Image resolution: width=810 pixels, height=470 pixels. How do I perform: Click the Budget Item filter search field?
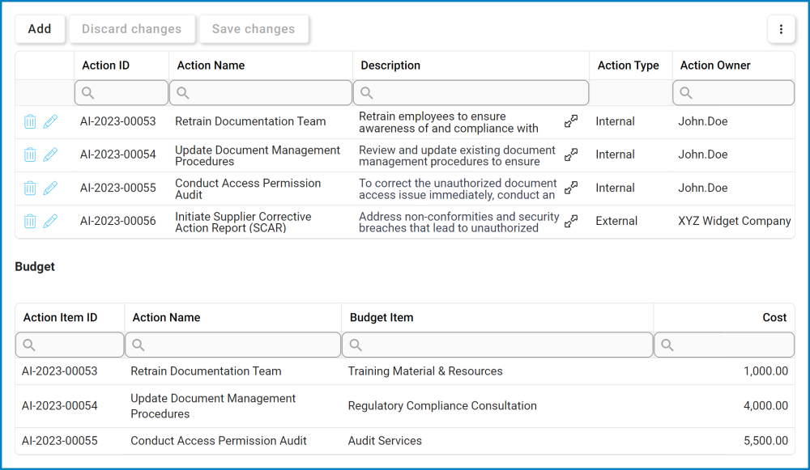click(x=497, y=345)
